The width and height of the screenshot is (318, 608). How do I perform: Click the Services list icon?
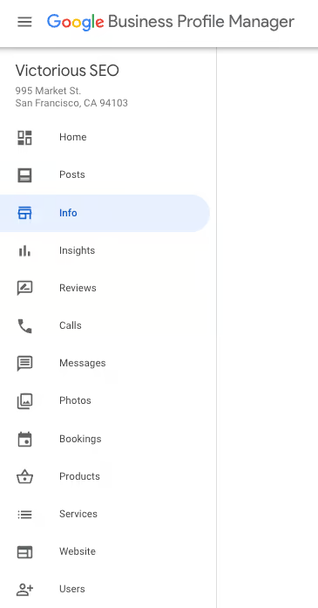pos(24,515)
